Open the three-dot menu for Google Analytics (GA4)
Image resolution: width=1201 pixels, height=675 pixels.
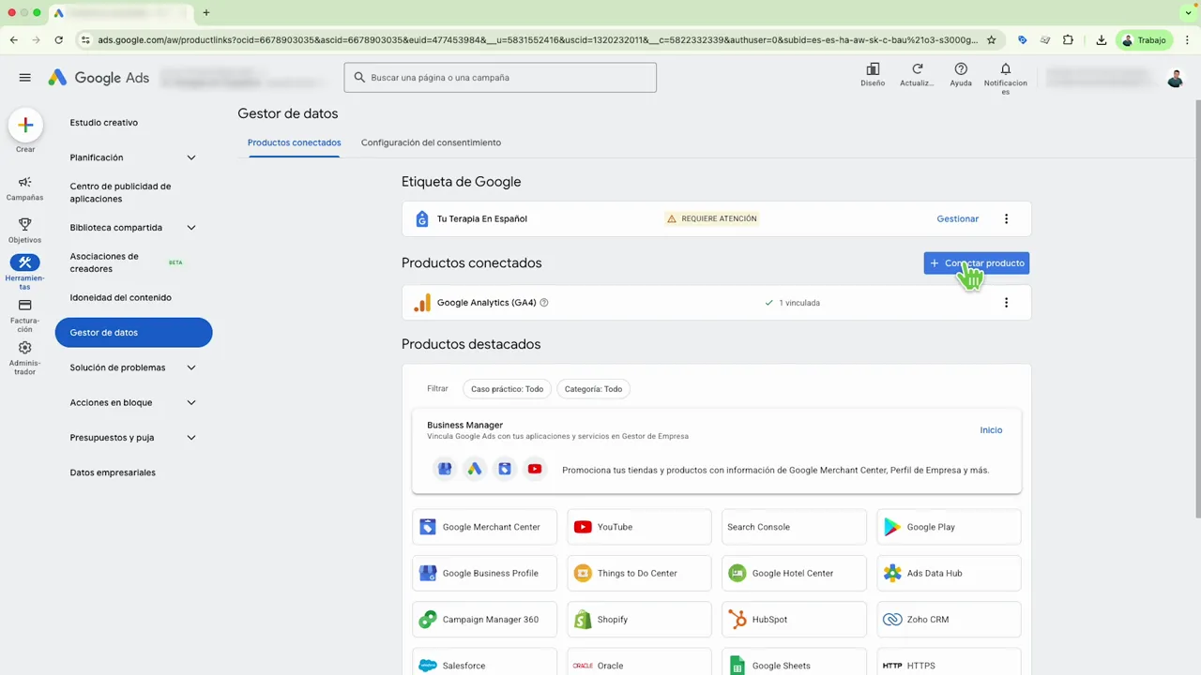1006,303
